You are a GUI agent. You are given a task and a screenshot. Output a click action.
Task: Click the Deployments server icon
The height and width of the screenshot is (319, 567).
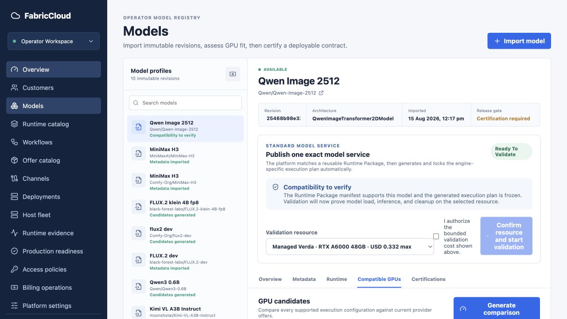(x=15, y=197)
